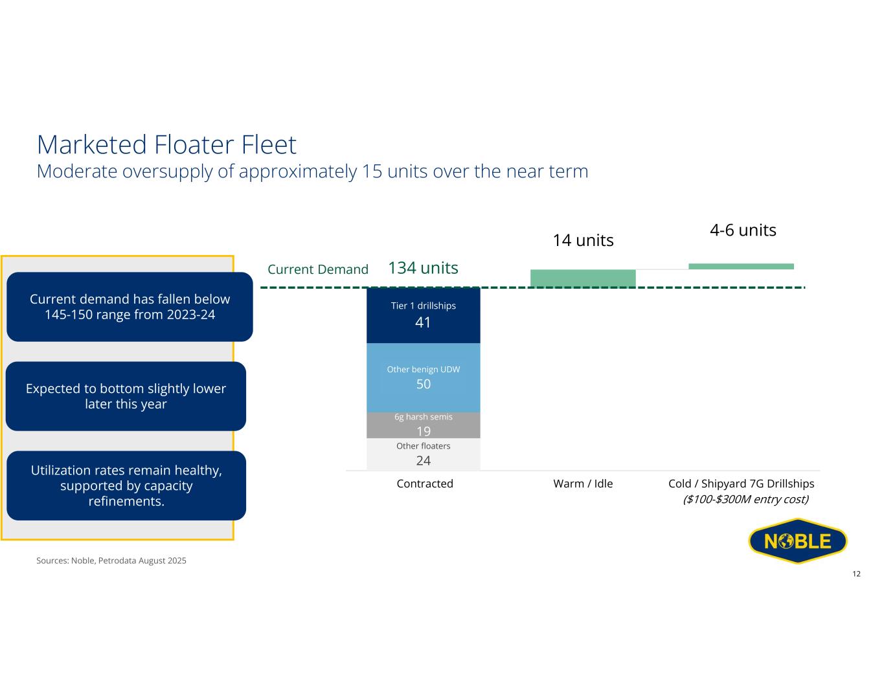Select the 'Cold / Shipyard 7G Drillships' axis label

741,484
